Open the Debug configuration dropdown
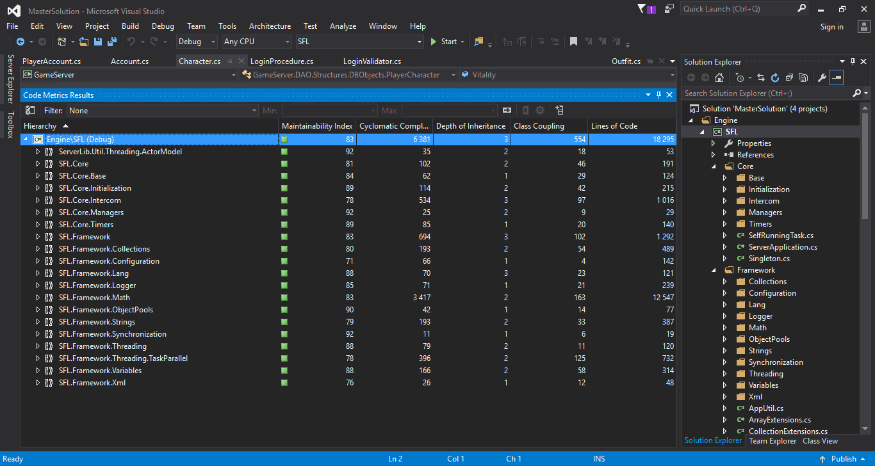This screenshot has width=875, height=466. coord(197,42)
